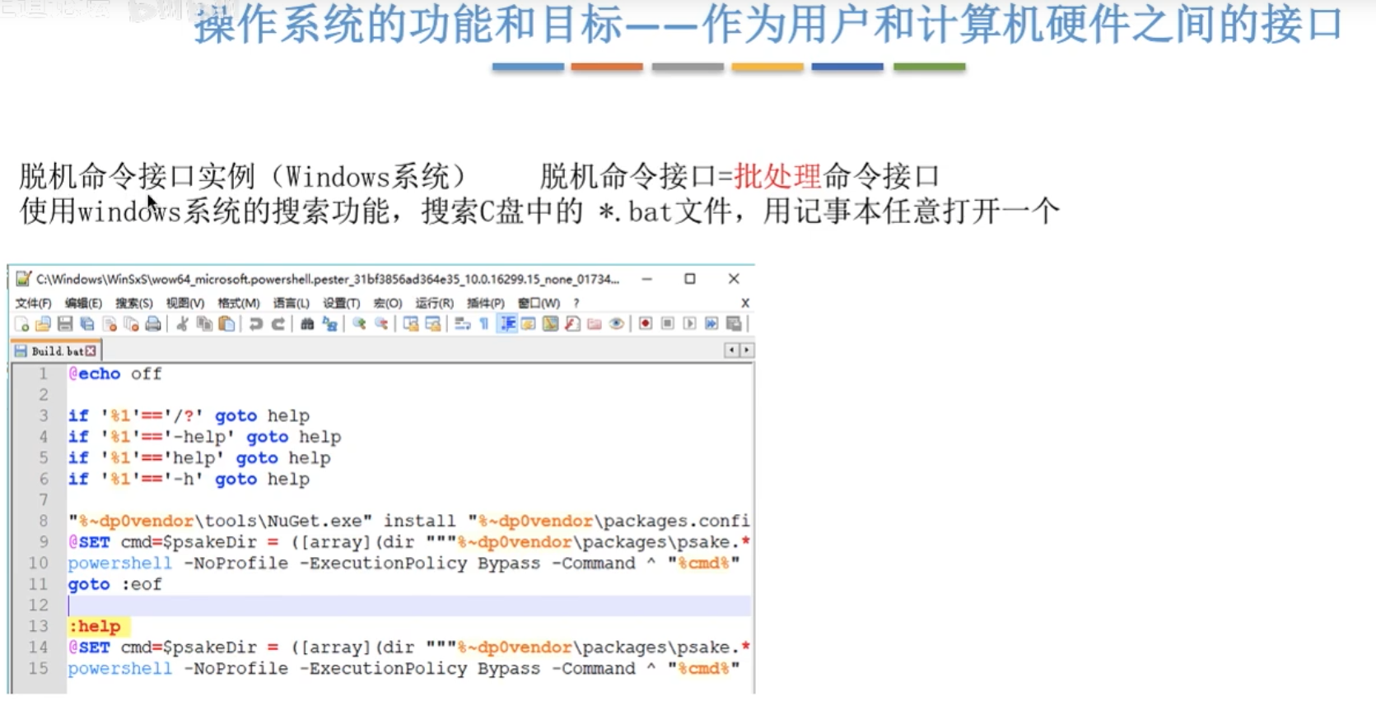Click the Save file floppy icon
Screen dimensions: 1376x710
[65, 324]
